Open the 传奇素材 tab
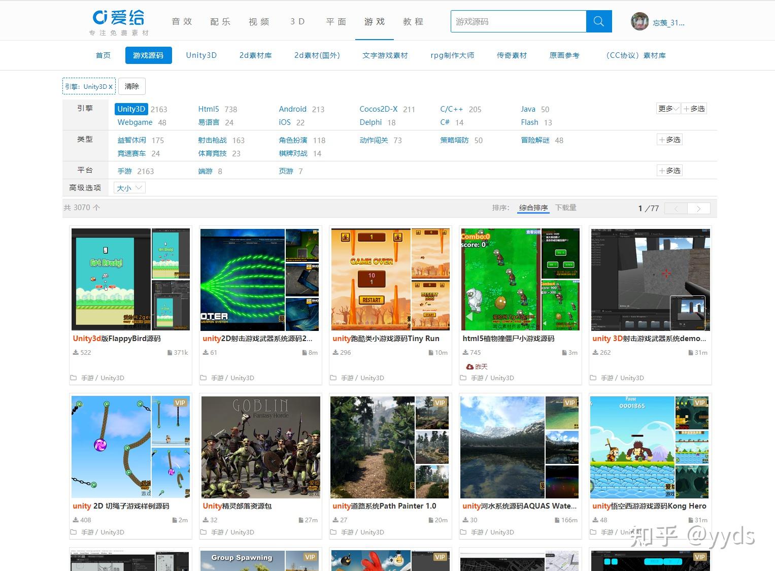This screenshot has height=571, width=775. pyautogui.click(x=512, y=55)
